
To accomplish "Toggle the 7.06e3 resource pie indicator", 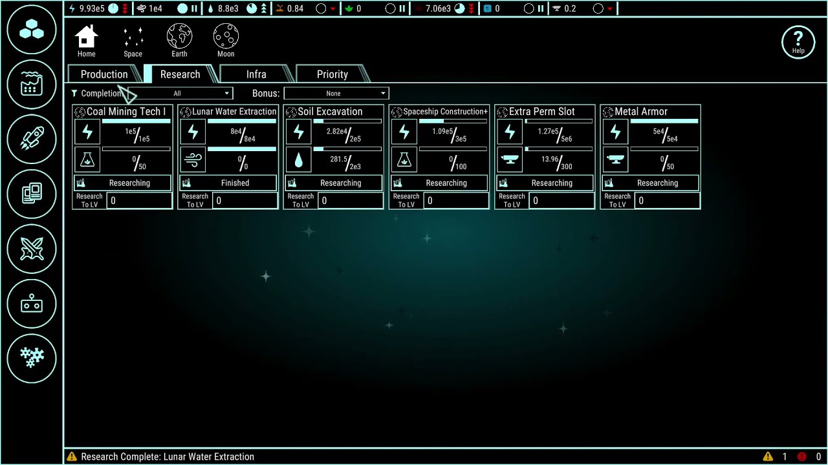I will click(x=459, y=8).
